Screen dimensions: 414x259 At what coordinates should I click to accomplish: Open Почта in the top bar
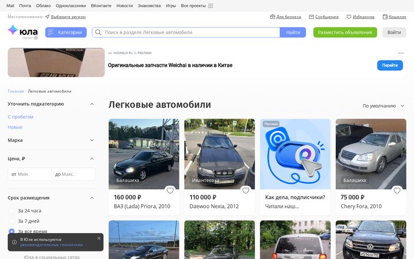25,6
